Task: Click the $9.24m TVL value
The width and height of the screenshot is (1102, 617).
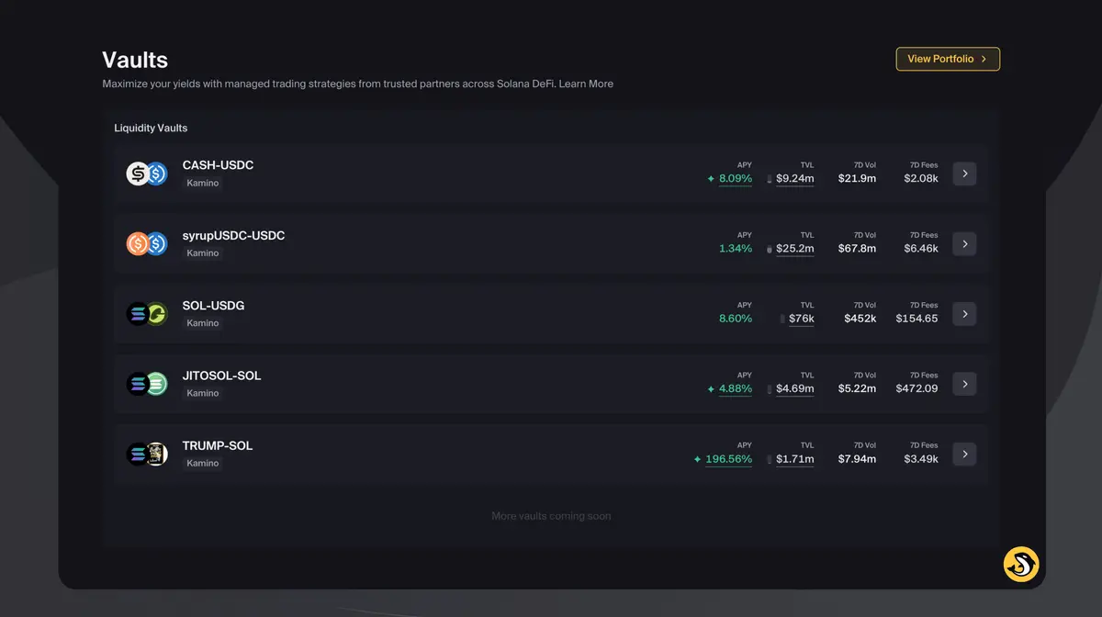Action: pos(794,179)
